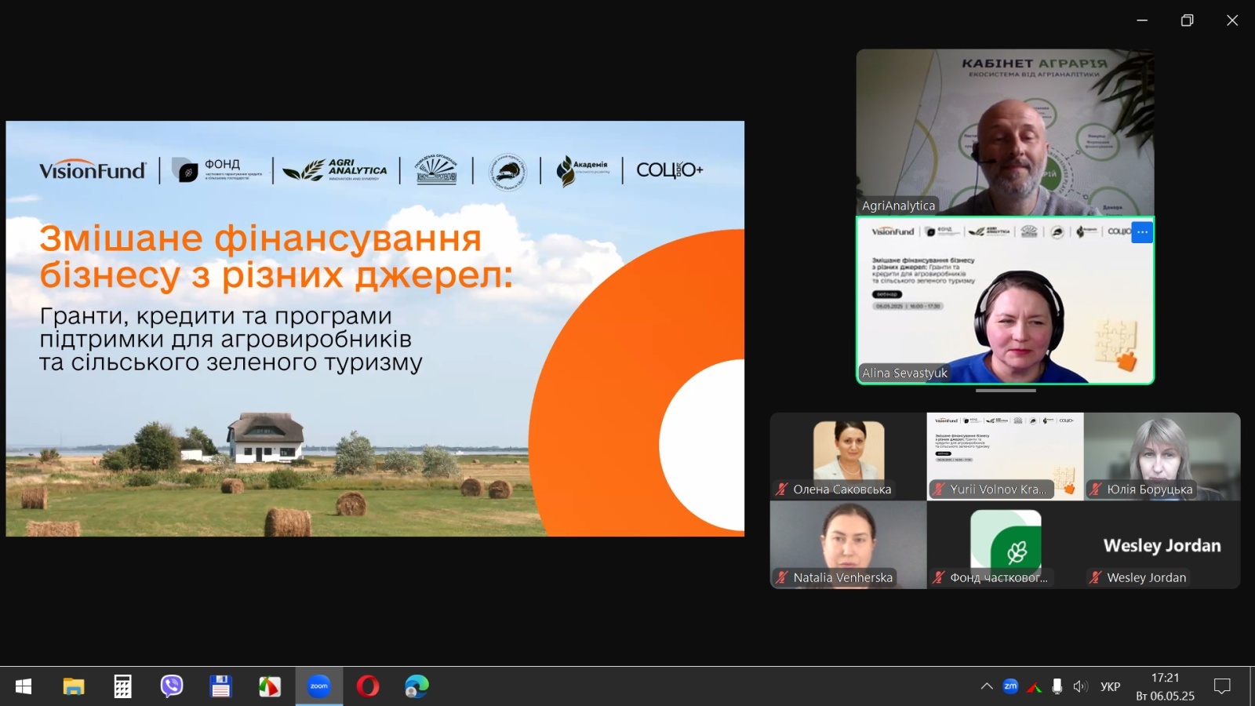Screen dimensions: 1255x706
Task: Click the Wesley Jordan participant tile
Action: [x=1162, y=544]
